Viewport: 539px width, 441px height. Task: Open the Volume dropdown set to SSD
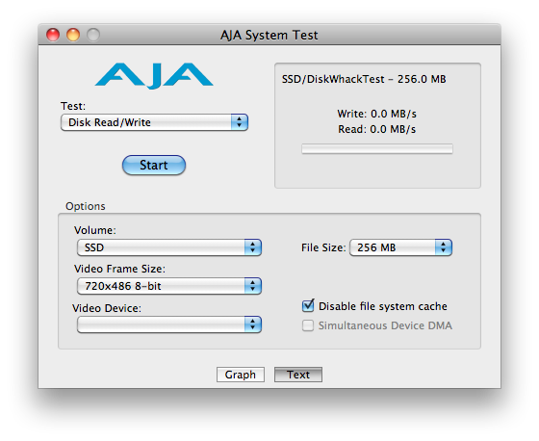point(169,247)
